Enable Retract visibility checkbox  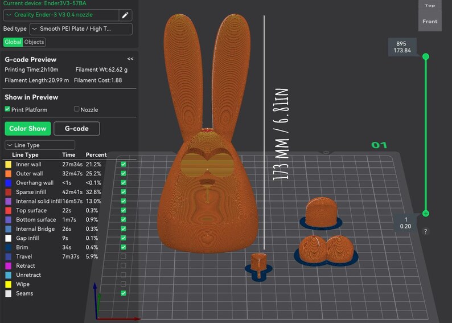click(x=124, y=265)
